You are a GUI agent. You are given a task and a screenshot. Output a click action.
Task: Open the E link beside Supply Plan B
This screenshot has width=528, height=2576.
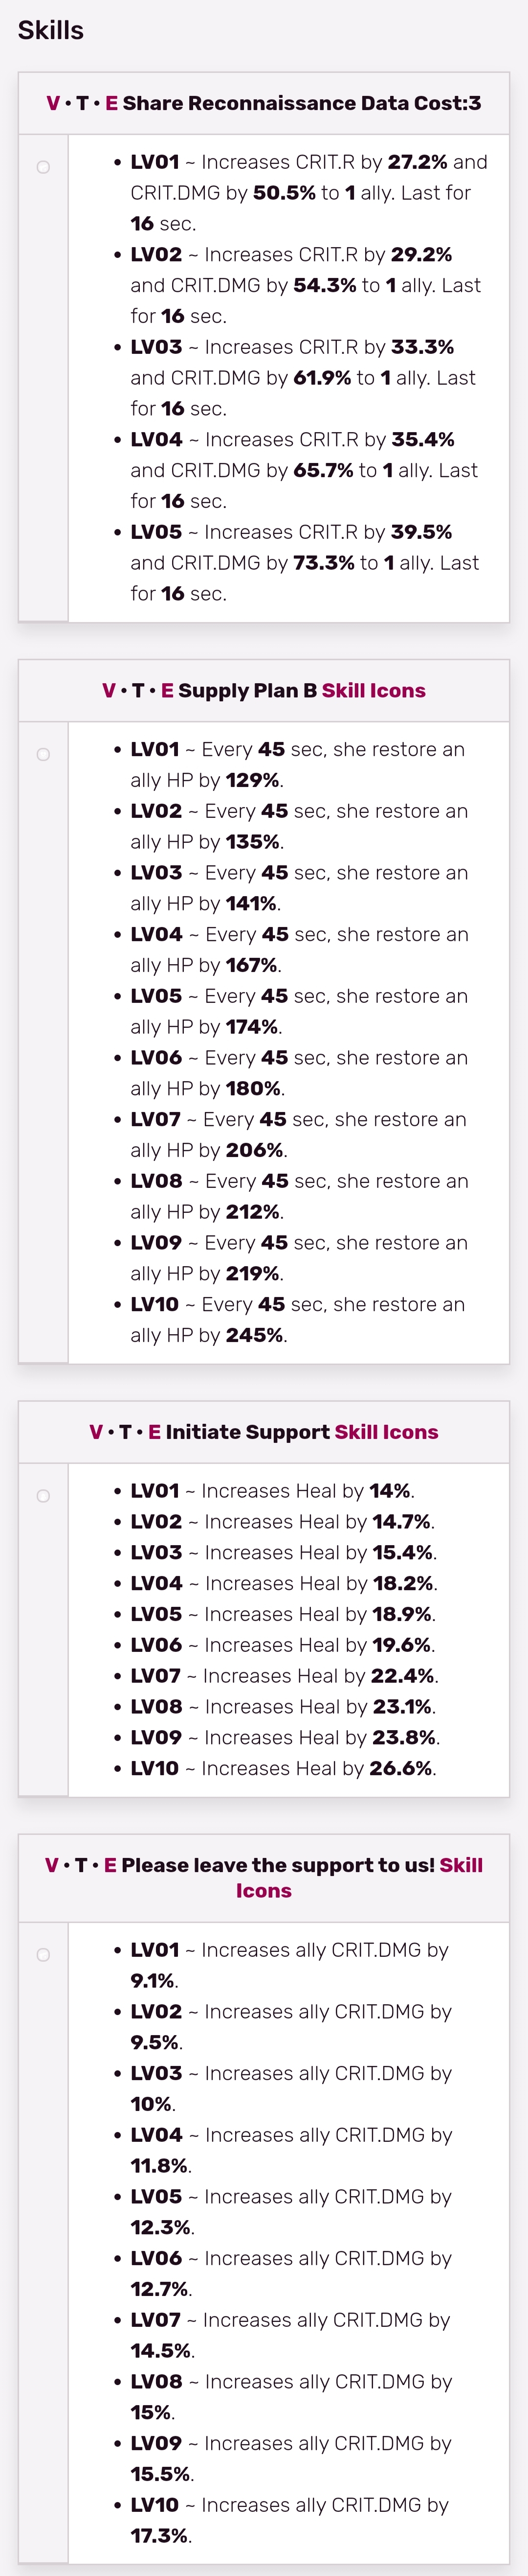tap(168, 690)
